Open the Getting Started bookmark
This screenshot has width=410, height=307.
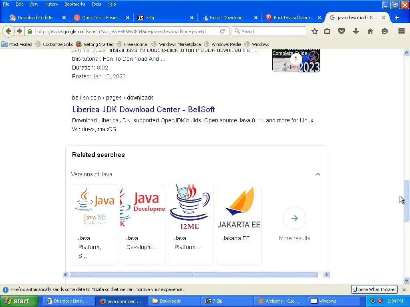(x=94, y=44)
